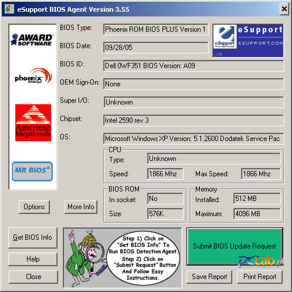Click the BIOS ID text field
Viewport: 292px width, 292px height.
(x=193, y=66)
